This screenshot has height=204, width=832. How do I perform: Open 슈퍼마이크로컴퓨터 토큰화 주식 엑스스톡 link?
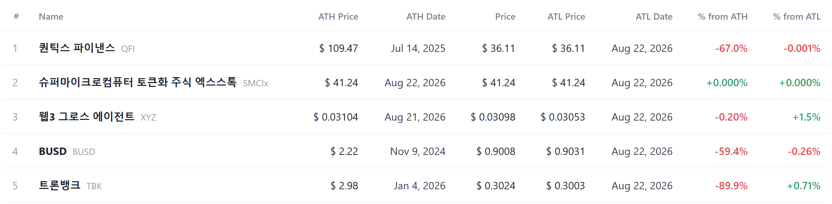pyautogui.click(x=138, y=82)
